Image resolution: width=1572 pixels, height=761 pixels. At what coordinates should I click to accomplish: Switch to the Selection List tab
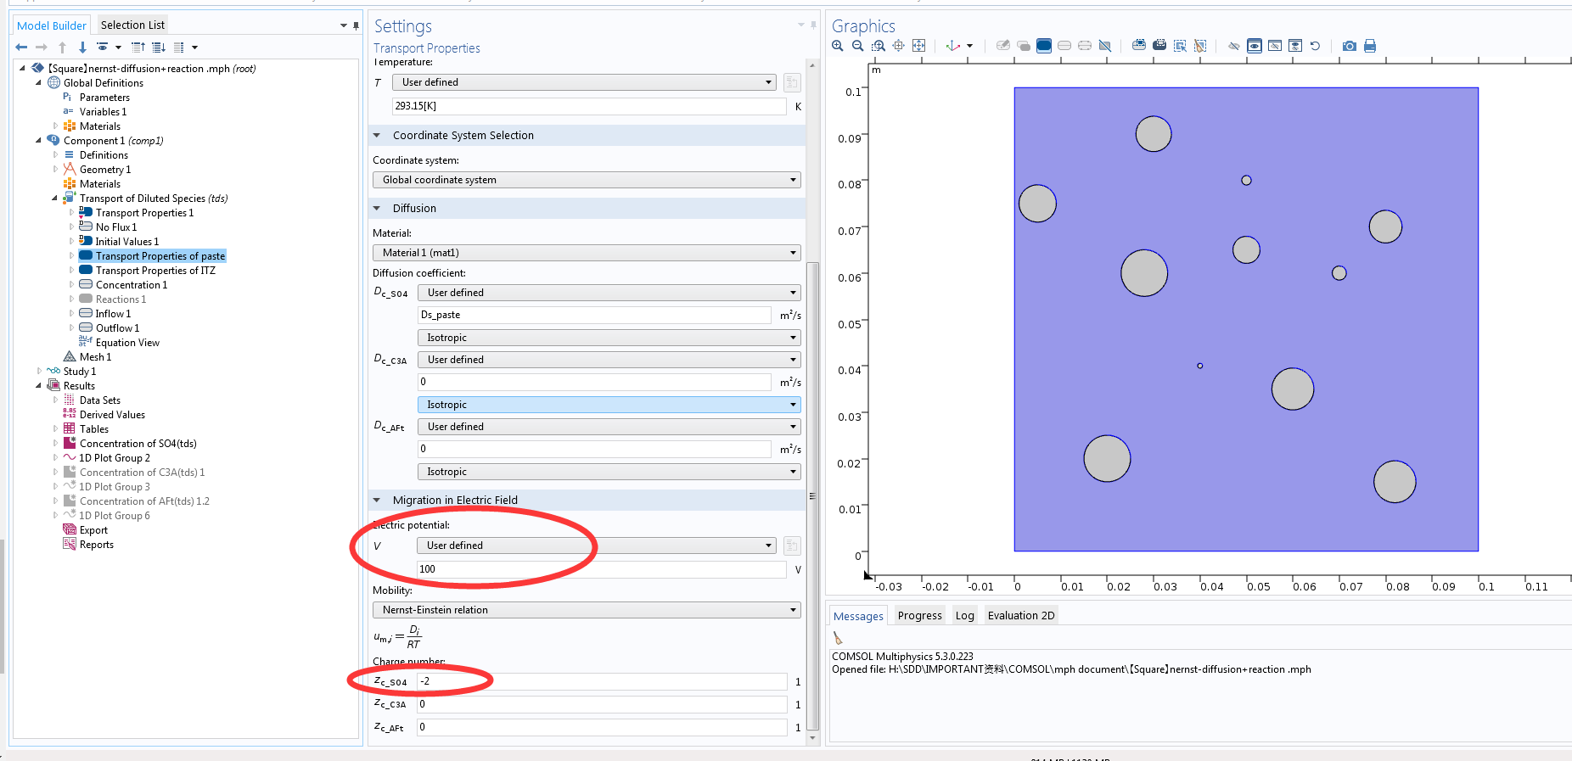coord(132,25)
